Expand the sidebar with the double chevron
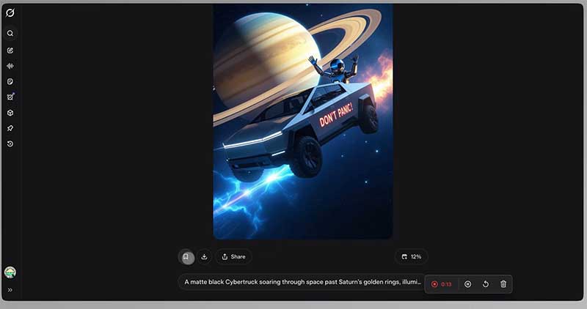Viewport: 587px width, 309px height. [x=10, y=290]
